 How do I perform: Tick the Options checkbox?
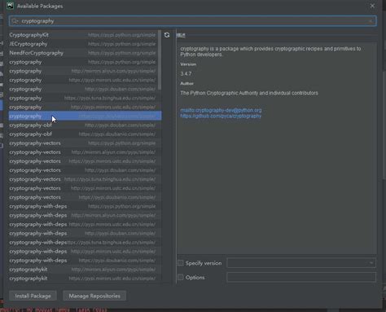click(181, 277)
